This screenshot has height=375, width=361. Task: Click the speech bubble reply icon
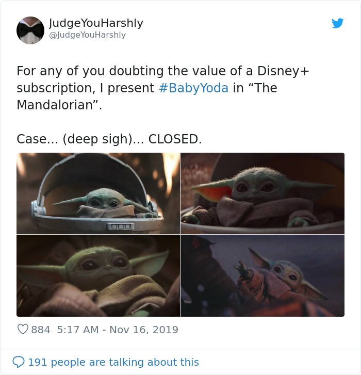[19, 362]
